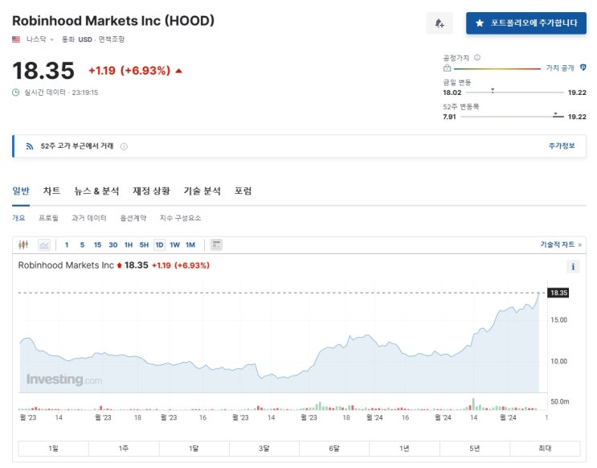The image size is (597, 468).
Task: Open the 뉴스 & 분석 tab
Action: pyautogui.click(x=96, y=191)
